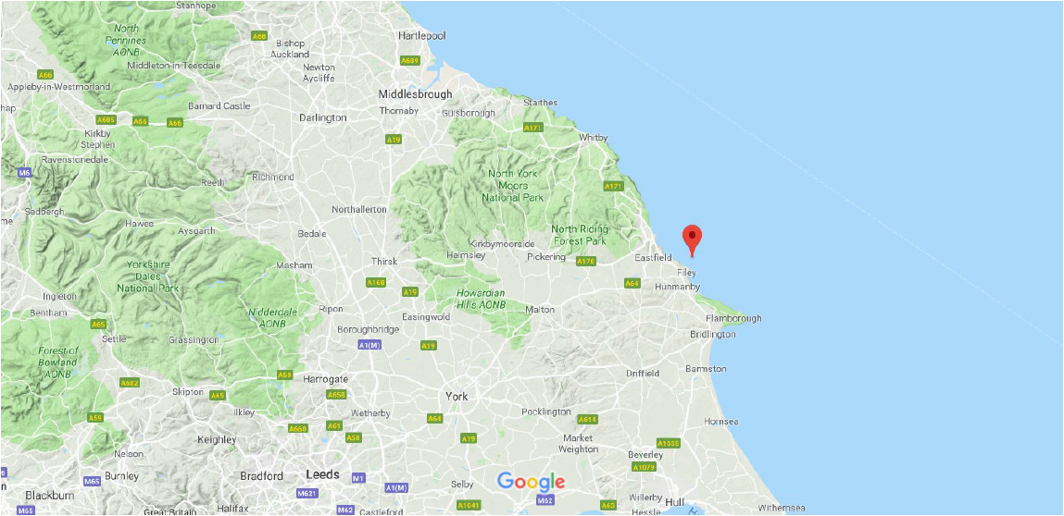The image size is (1064, 516).
Task: Click the A614 road badge near Pocklington
Action: coord(588,420)
